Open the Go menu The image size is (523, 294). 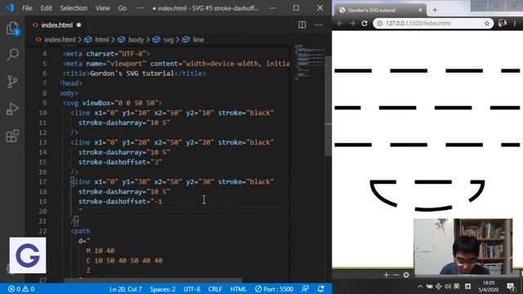[123, 8]
